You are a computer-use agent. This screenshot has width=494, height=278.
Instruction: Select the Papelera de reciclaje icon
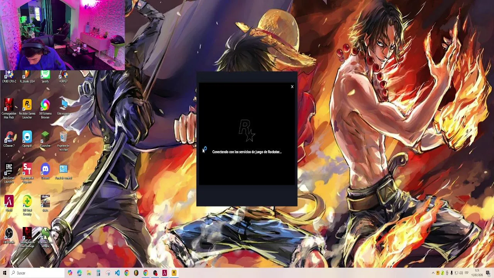coord(63,141)
